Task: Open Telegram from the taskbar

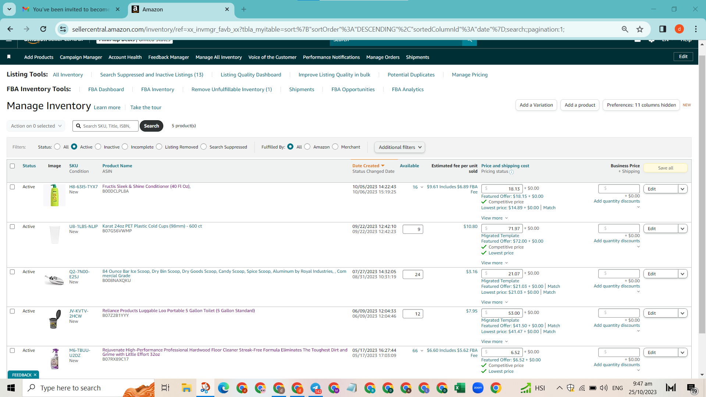Action: (x=315, y=388)
